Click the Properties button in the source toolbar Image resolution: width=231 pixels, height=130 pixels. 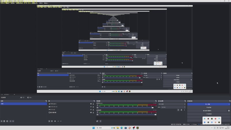pyautogui.click(x=23, y=98)
